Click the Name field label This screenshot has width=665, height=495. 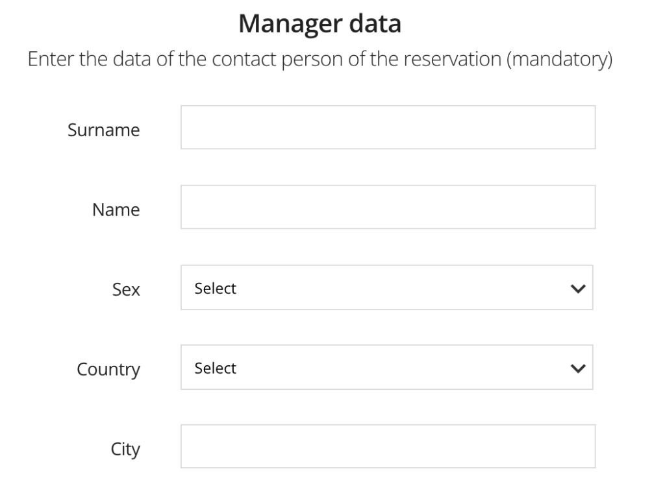[116, 210]
